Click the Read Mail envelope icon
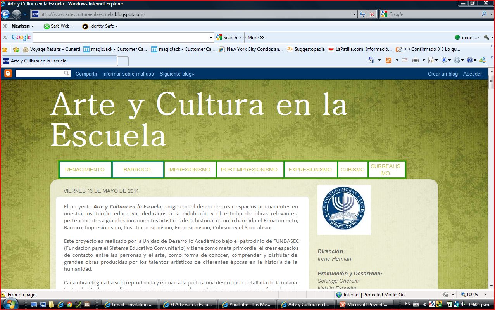Screen dimensions: 495x310 pos(405,60)
